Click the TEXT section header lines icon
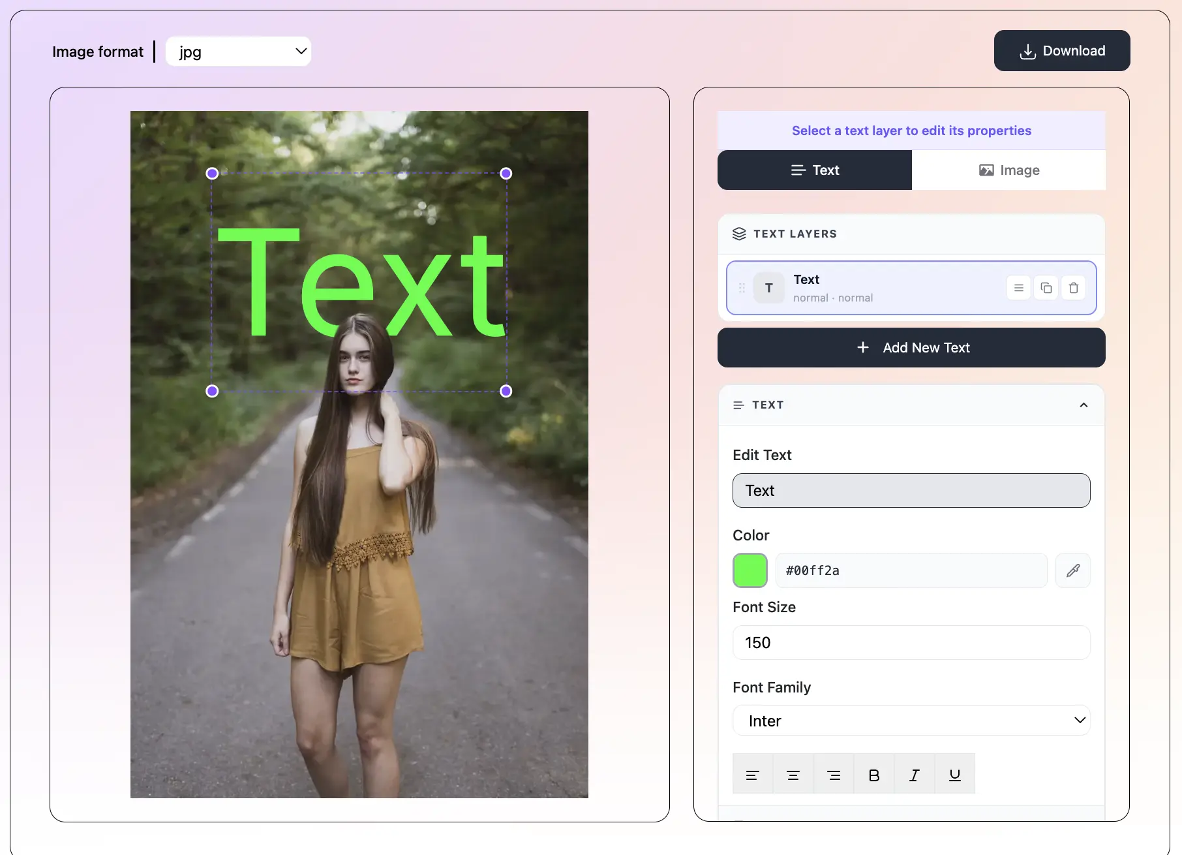This screenshot has width=1182, height=855. 738,405
